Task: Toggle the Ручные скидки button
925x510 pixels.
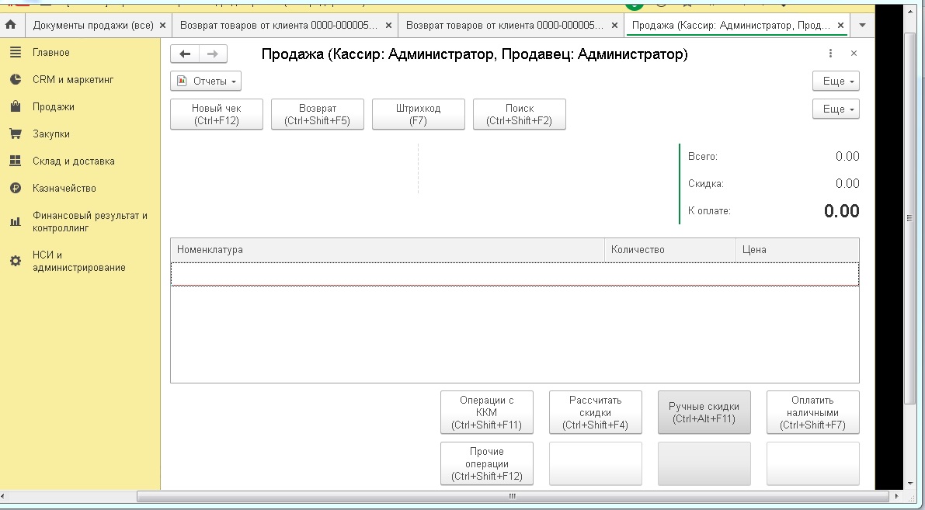Action: (704, 412)
